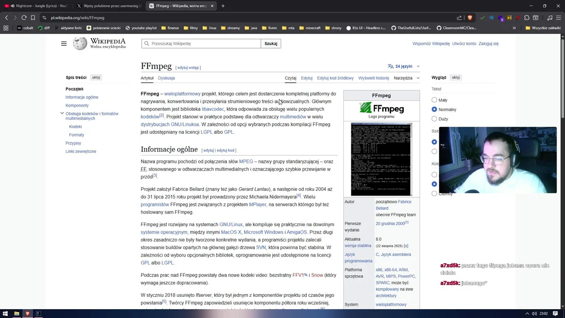Open the apps grid icon in bookmarks bar
This screenshot has height=318, width=565.
(x=6, y=28)
